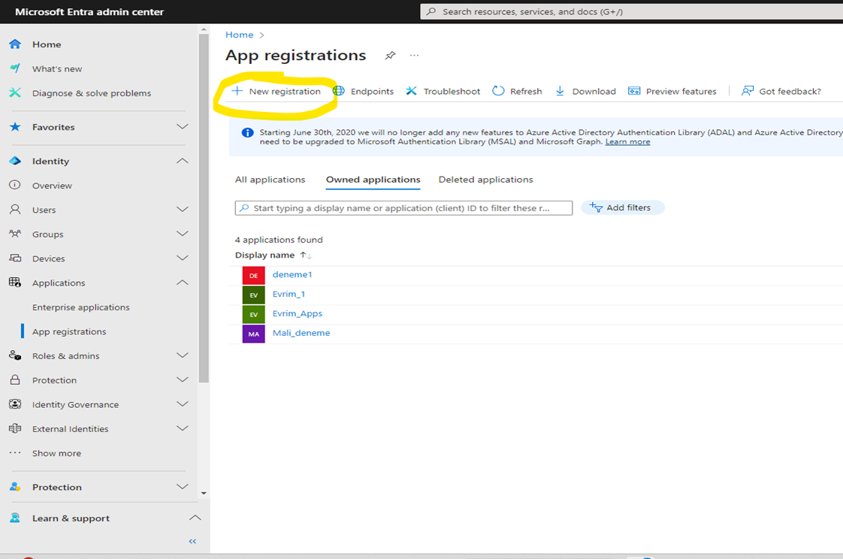Open Enterprise applications in sidebar
Image resolution: width=843 pixels, height=559 pixels.
[x=80, y=307]
